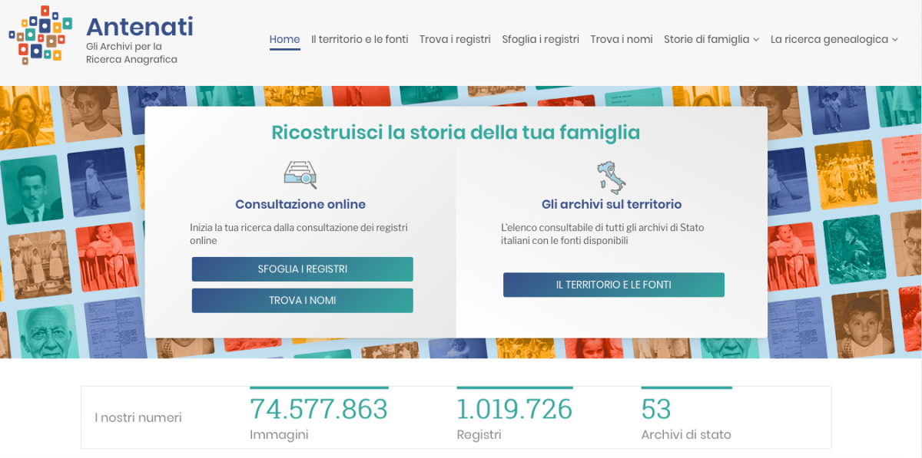The width and height of the screenshot is (922, 458).
Task: Click the SFOGLIA I REGISTRI button
Action: [303, 269]
